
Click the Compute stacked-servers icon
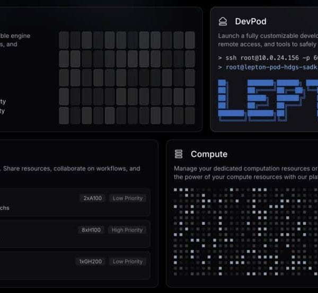click(179, 154)
